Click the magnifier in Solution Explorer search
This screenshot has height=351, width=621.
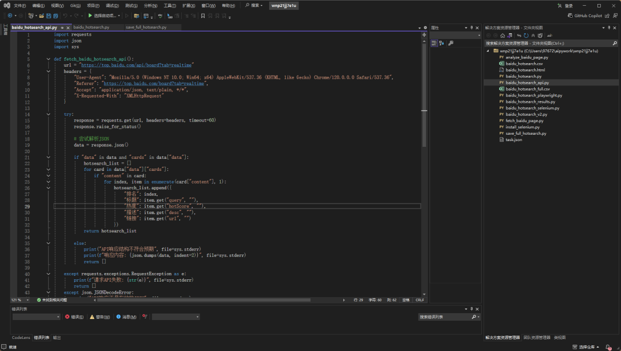point(615,43)
